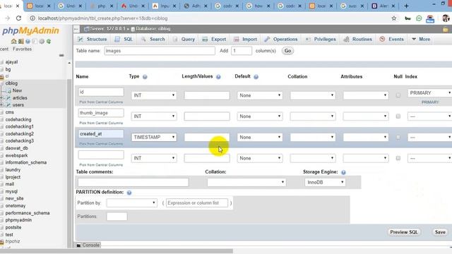Switch to the Structure tab
The image size is (452, 254).
93,40
